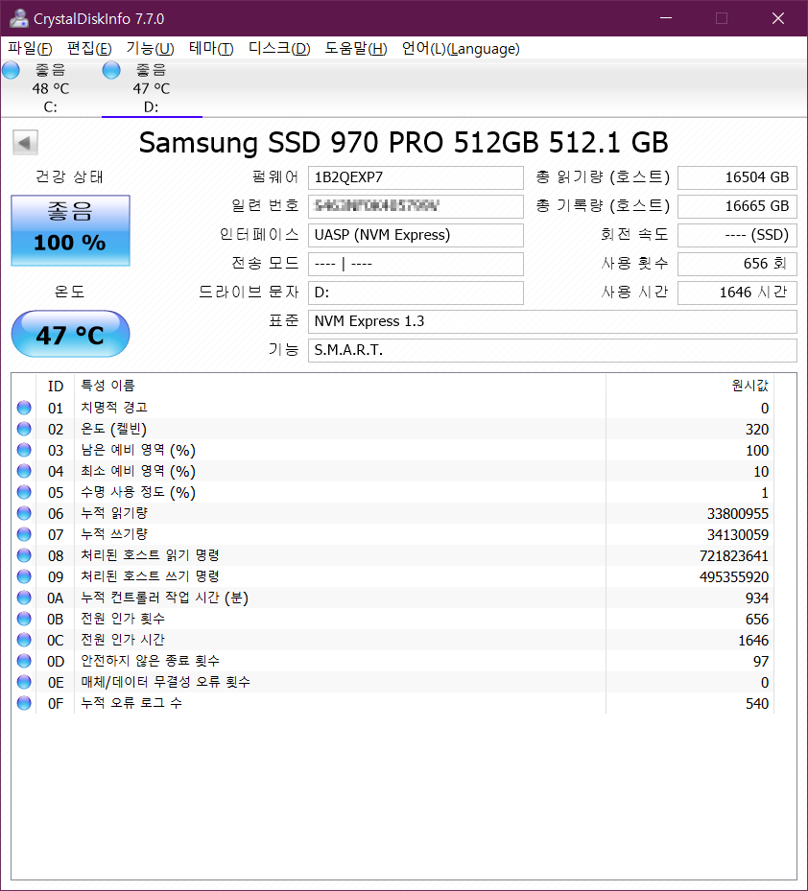Click raw value 320 for temperature Kelvin
808x891 pixels.
(x=757, y=429)
